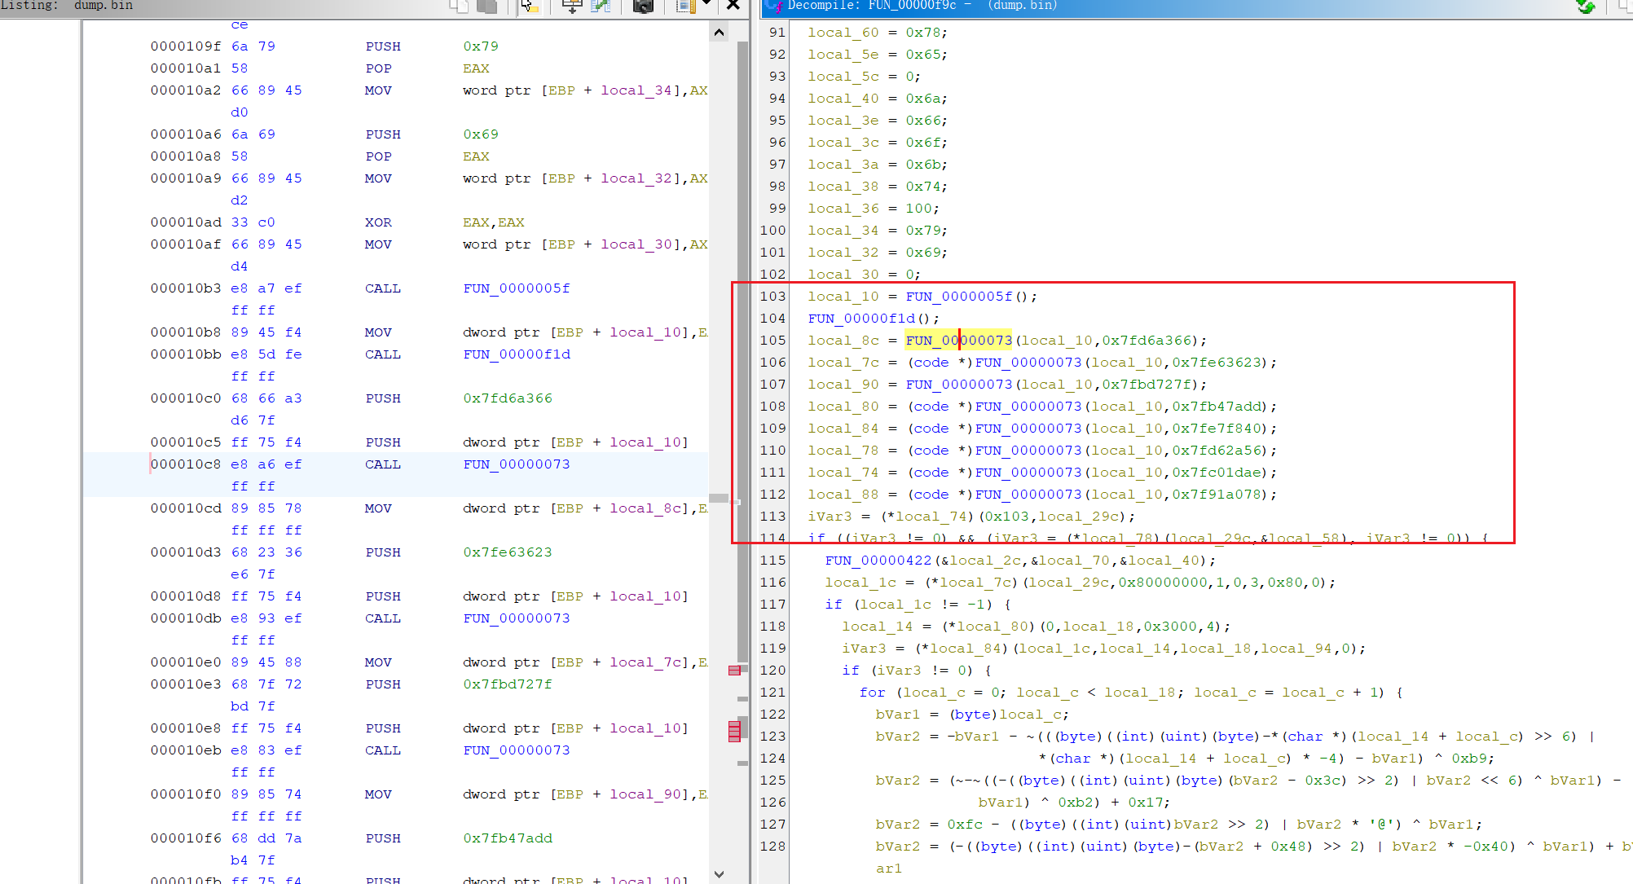
Task: Take a Listing snapshot with camera icon
Action: [643, 6]
